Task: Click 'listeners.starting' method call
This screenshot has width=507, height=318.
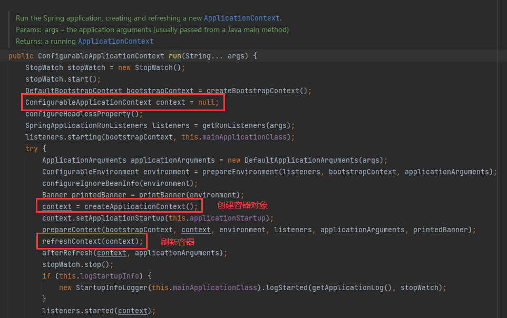Action: (x=63, y=137)
